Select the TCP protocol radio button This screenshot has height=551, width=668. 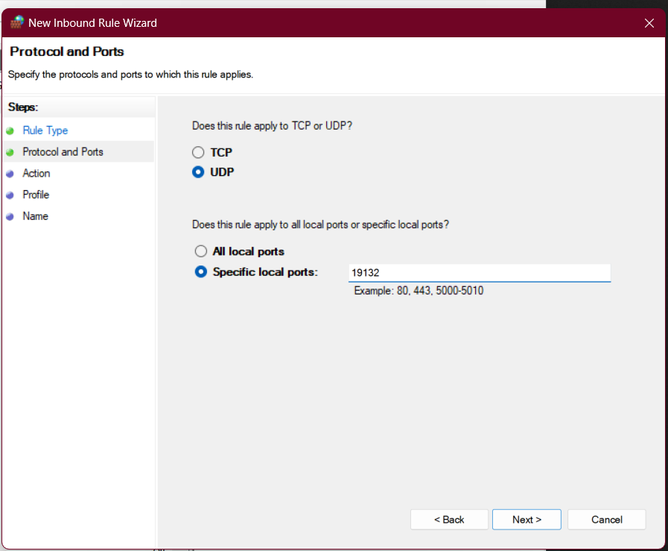198,152
